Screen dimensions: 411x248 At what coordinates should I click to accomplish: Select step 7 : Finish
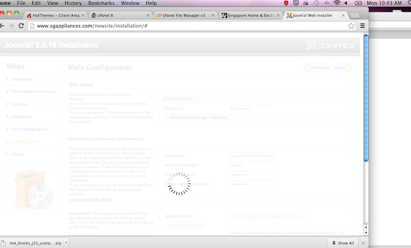[15, 155]
